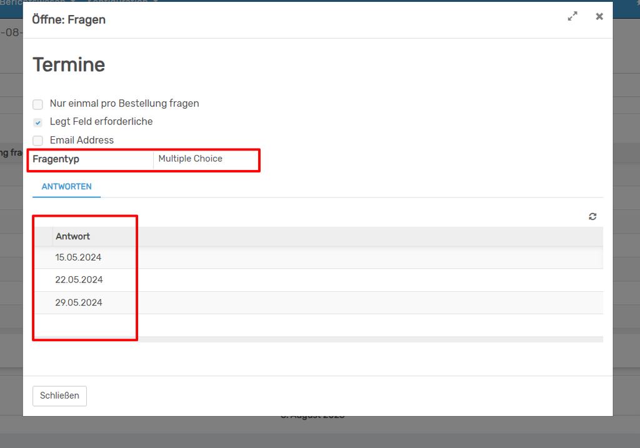
Task: Close the Öffne: Fragen dialog
Action: pos(599,17)
